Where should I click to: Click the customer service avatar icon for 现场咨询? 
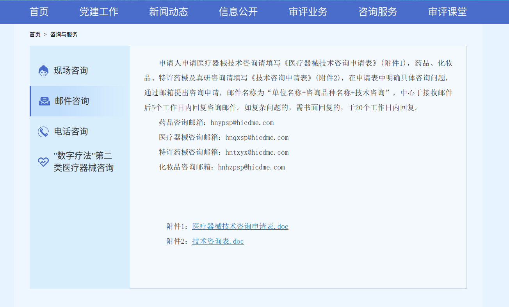point(43,71)
